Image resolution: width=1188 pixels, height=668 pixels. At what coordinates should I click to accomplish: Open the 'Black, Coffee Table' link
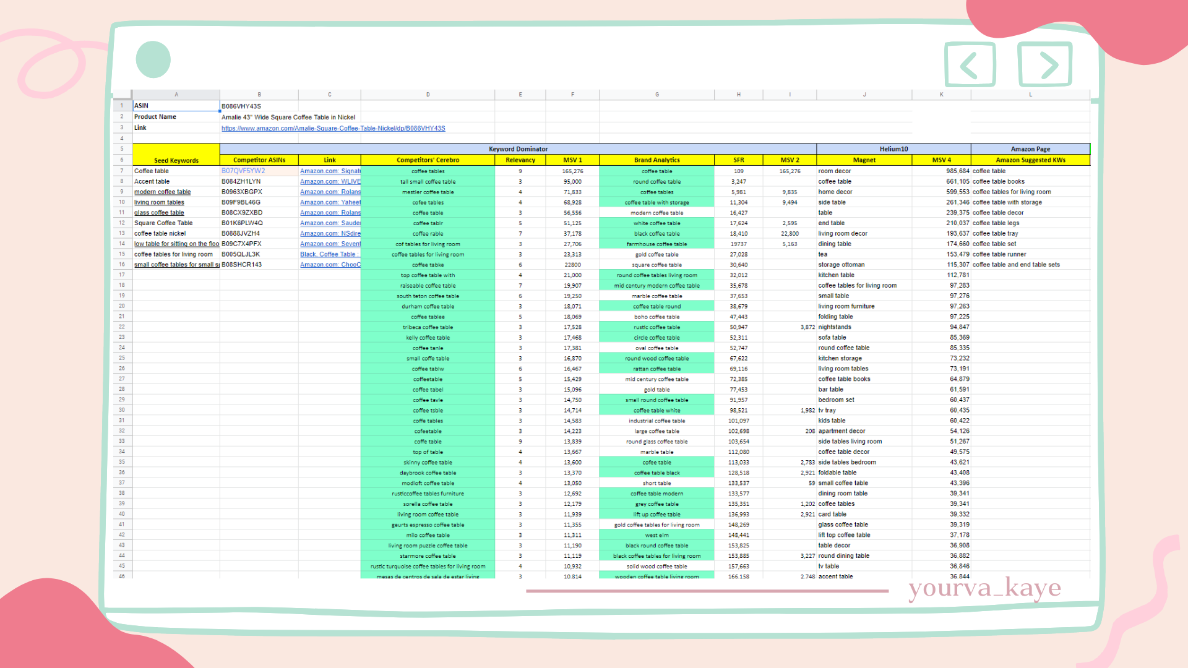pyautogui.click(x=329, y=254)
